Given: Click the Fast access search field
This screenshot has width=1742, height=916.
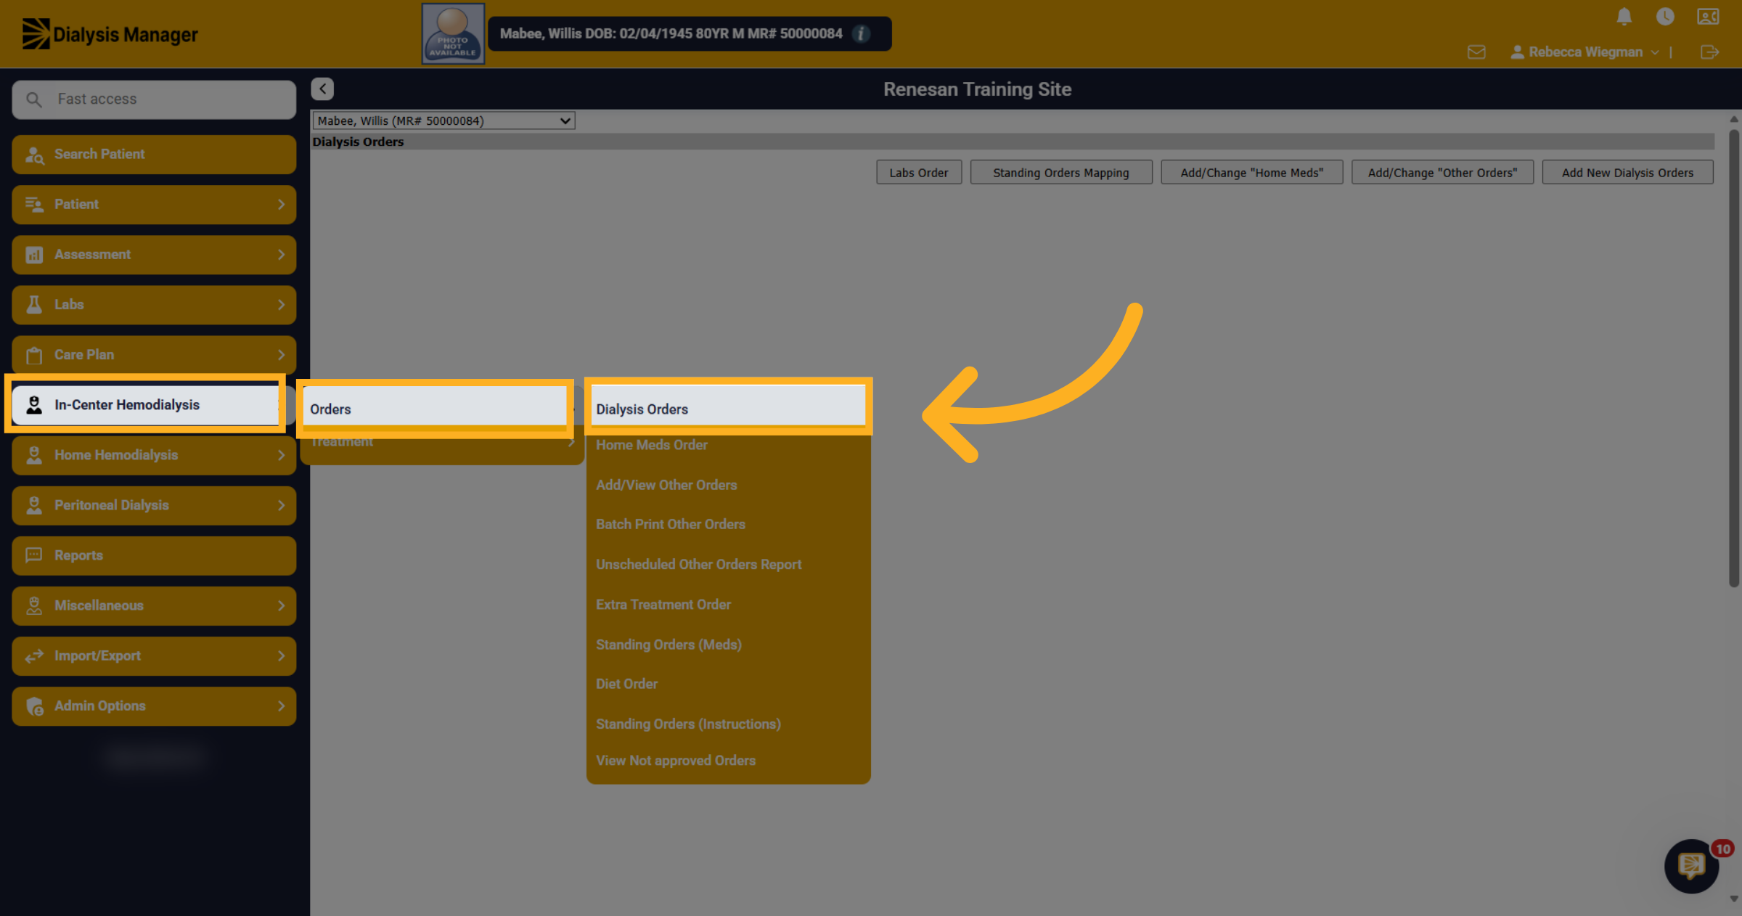Looking at the screenshot, I should coord(154,99).
